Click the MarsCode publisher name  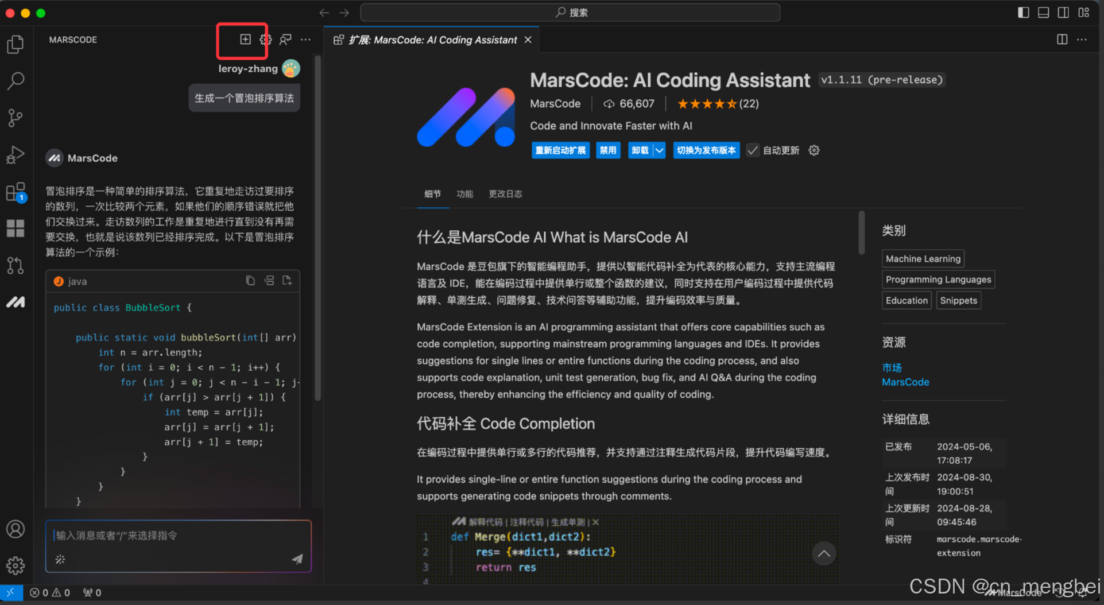coord(555,104)
